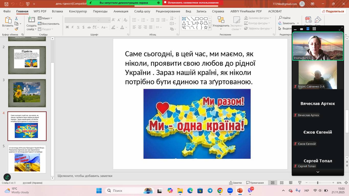Image resolution: width=349 pixels, height=196 pixels.
Task: Open the Arrange (Упорядочить) tool
Action: (221, 23)
